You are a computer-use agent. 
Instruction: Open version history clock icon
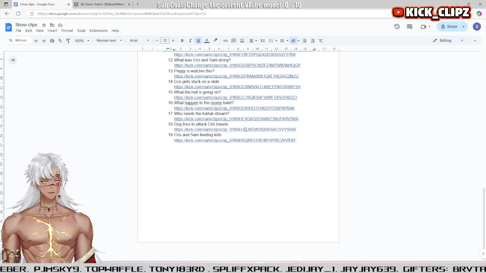(x=397, y=27)
